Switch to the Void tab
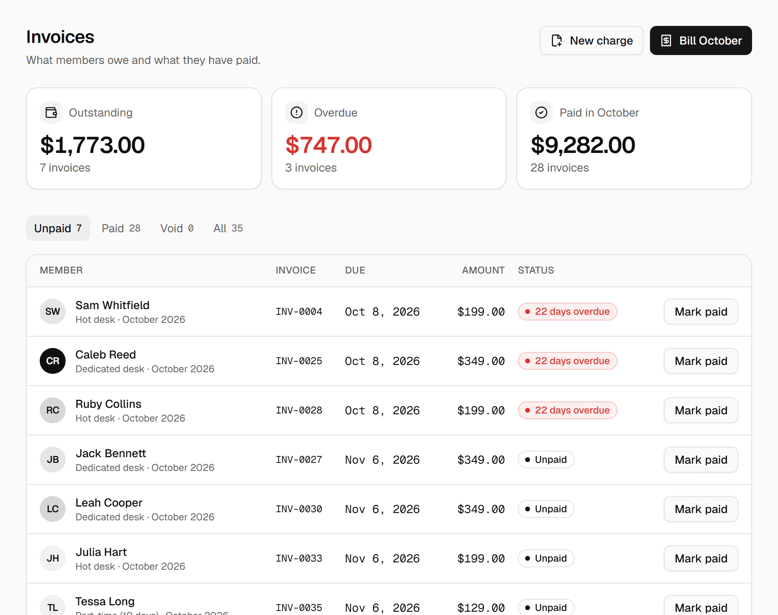 pyautogui.click(x=177, y=228)
